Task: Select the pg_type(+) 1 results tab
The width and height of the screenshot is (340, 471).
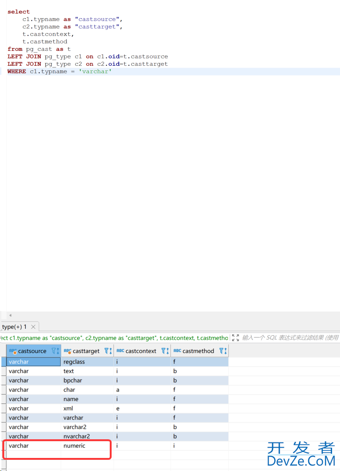Action: click(x=14, y=327)
